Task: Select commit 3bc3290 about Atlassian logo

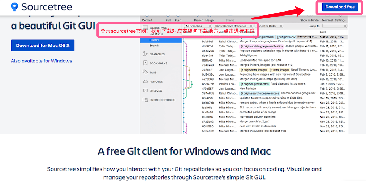Action: [265, 51]
